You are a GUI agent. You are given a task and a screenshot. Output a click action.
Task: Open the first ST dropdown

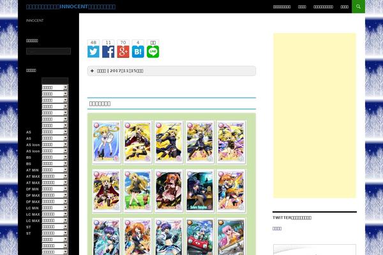55,227
